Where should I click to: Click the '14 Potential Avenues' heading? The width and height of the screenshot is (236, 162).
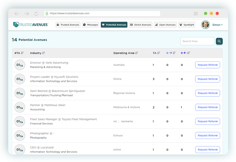click(30, 40)
